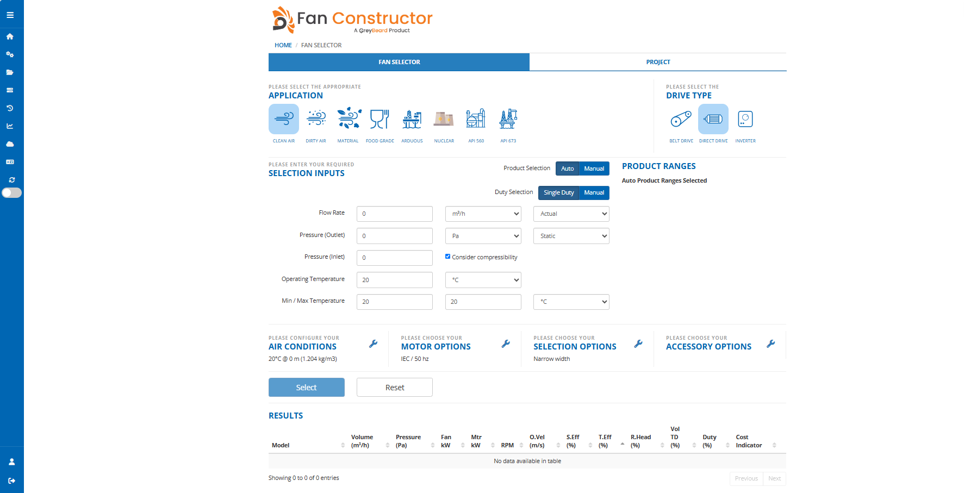This screenshot has width=964, height=493.
Task: Open Motor Options wrench settings
Action: coord(506,344)
